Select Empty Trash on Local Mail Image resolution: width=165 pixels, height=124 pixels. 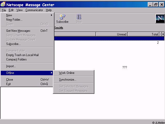(x=27, y=55)
